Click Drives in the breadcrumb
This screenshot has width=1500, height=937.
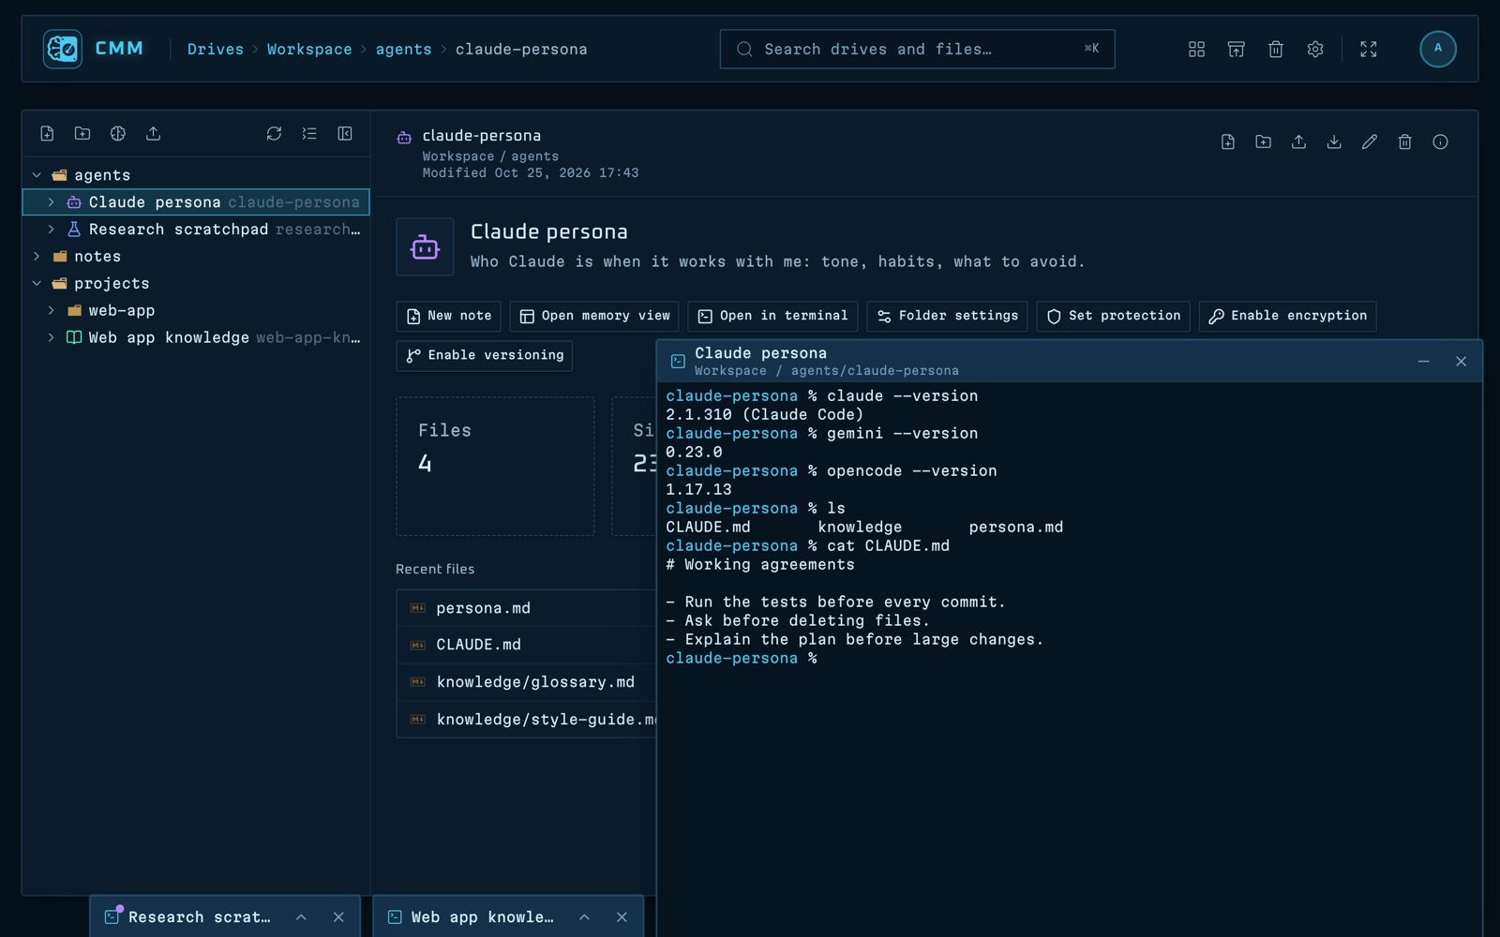[215, 50]
